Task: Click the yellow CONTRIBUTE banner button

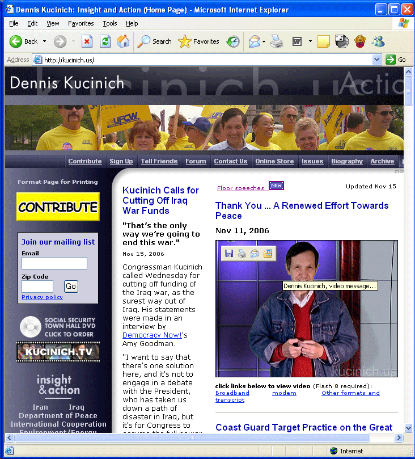Action: [58, 207]
